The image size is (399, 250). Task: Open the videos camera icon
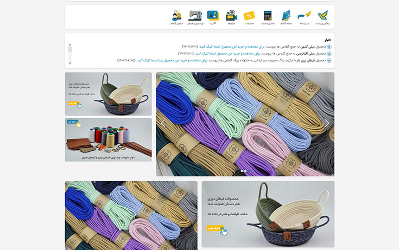click(231, 15)
